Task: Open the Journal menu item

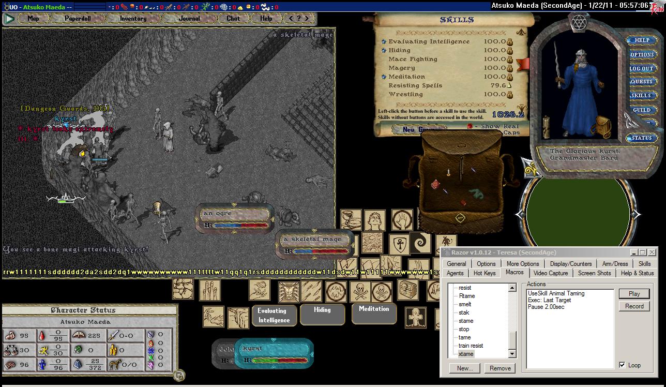Action: tap(189, 19)
